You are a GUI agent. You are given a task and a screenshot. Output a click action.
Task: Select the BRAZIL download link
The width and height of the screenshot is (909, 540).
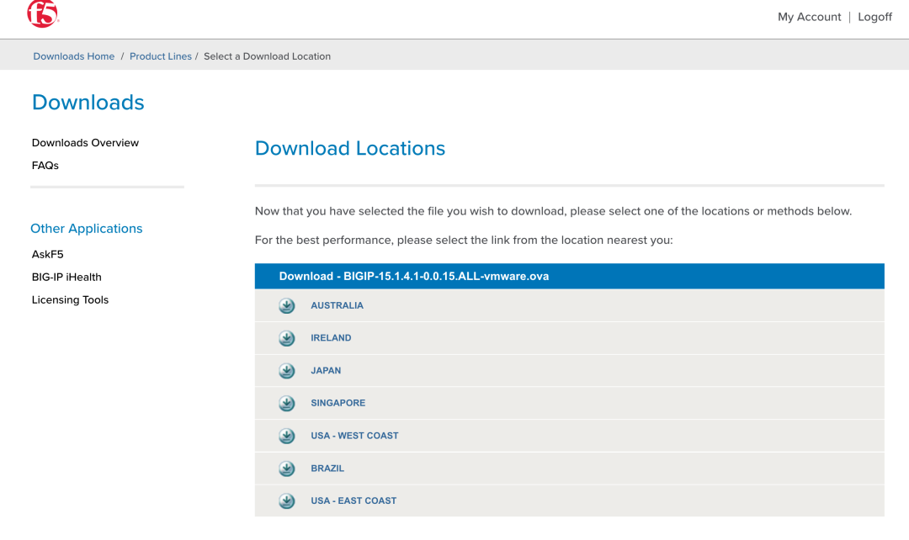pos(327,469)
